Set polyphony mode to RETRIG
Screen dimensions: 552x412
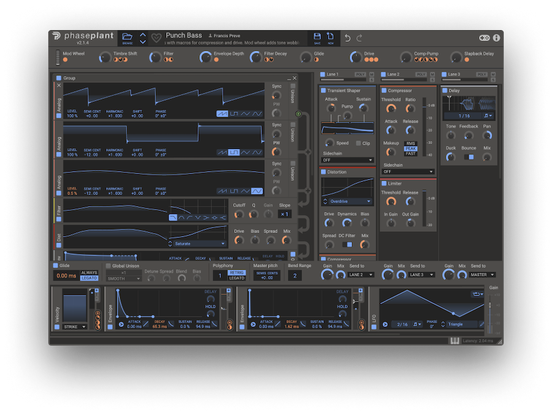[237, 273]
